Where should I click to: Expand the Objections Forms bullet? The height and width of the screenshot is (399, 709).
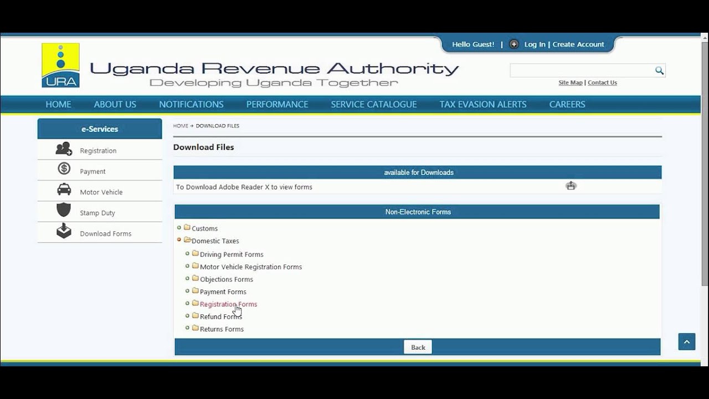187,278
